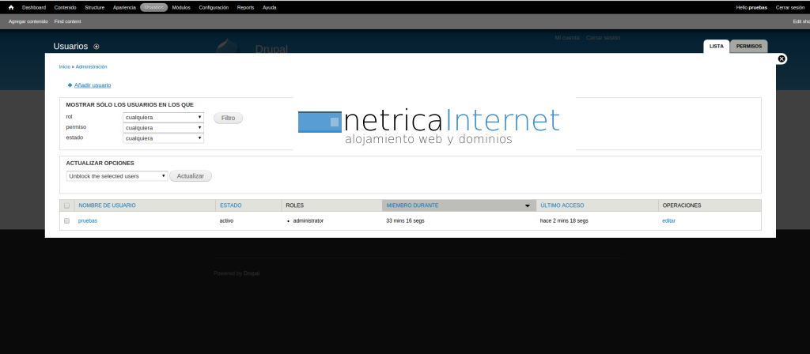810x354 pixels.
Task: Click the administrator role text in table
Action: 308,221
